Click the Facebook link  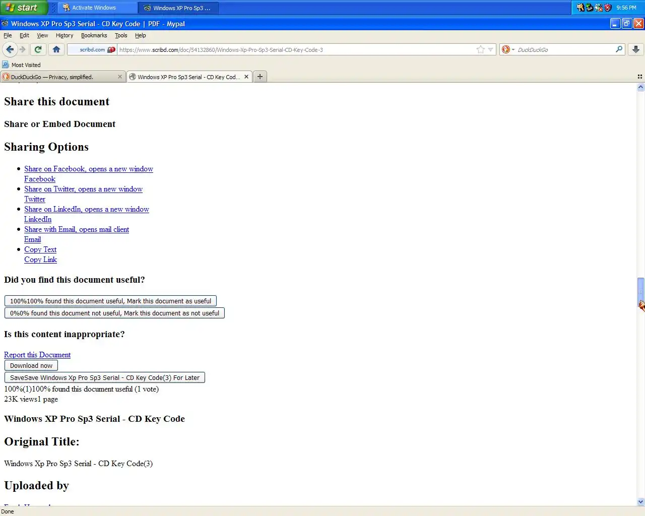(x=40, y=179)
